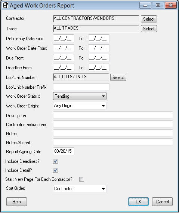Expand the Work Order Origin dropdown

click(x=80, y=106)
